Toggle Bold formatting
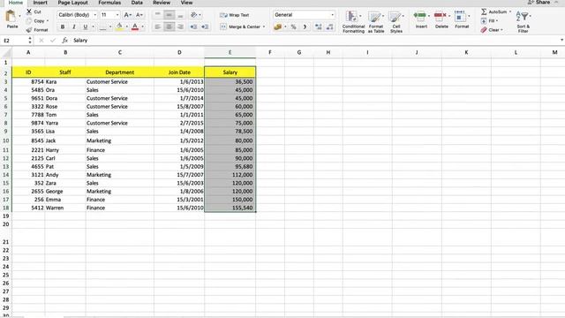The width and height of the screenshot is (565, 318). pos(63,26)
